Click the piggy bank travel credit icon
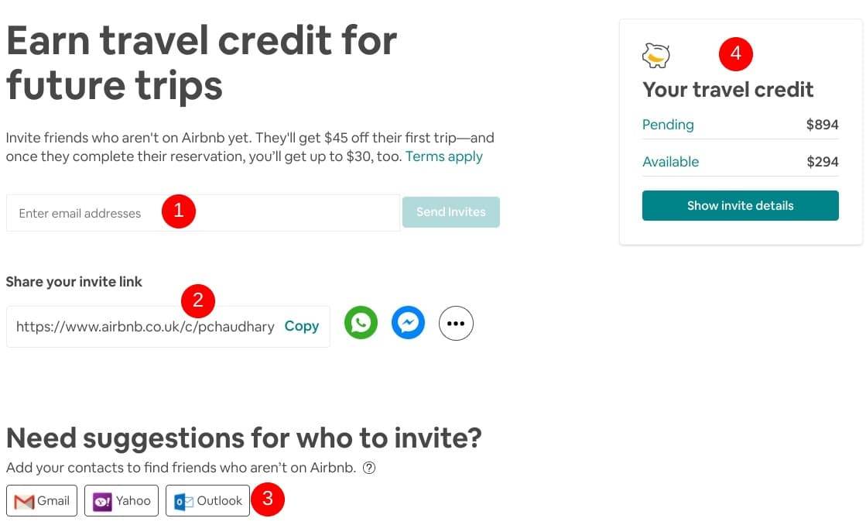866x525 pixels. coord(655,54)
